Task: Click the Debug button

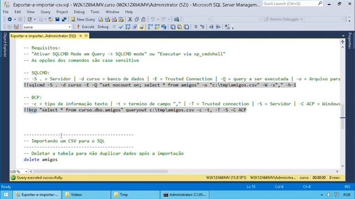Action: pos(103,27)
